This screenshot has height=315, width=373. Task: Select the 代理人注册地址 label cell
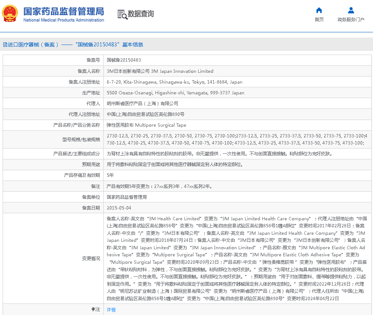(53, 114)
